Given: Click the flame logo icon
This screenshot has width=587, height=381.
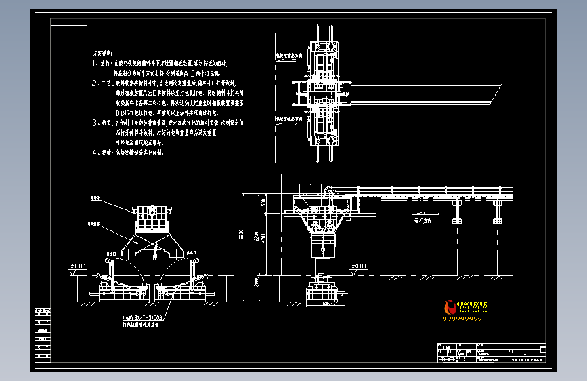Looking at the screenshot, I should tap(450, 307).
